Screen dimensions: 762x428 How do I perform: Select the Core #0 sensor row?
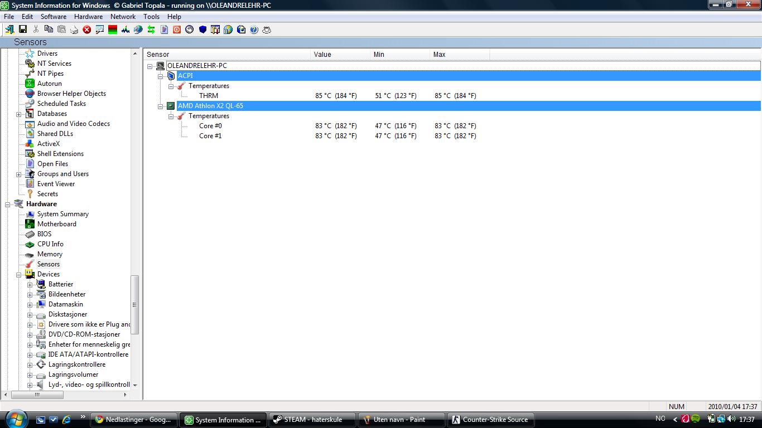[x=452, y=126]
